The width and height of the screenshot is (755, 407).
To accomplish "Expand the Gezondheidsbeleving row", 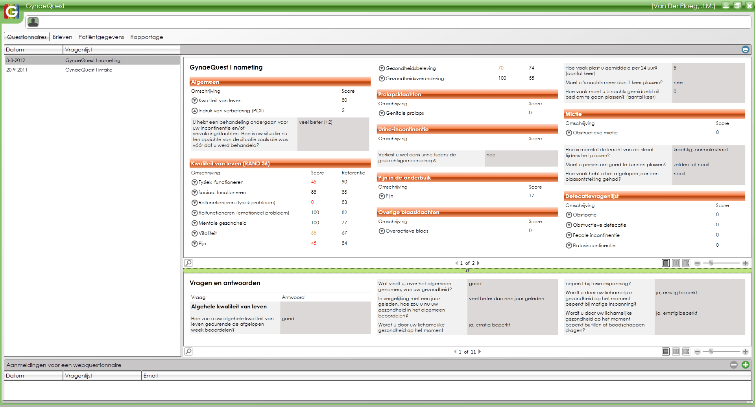I will (x=382, y=68).
